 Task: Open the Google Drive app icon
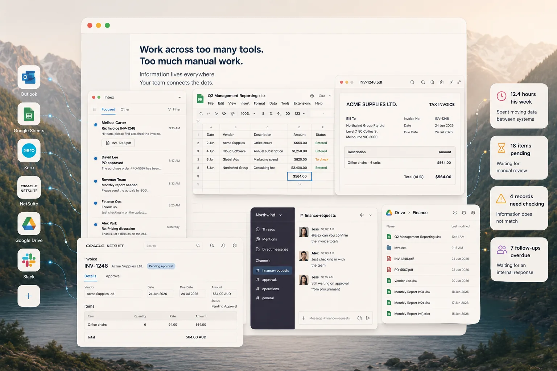point(29,224)
